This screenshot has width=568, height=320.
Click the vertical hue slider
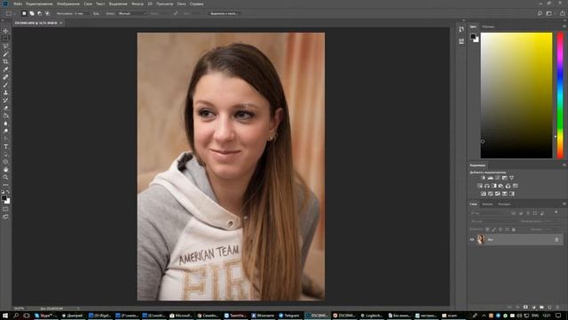coord(560,95)
